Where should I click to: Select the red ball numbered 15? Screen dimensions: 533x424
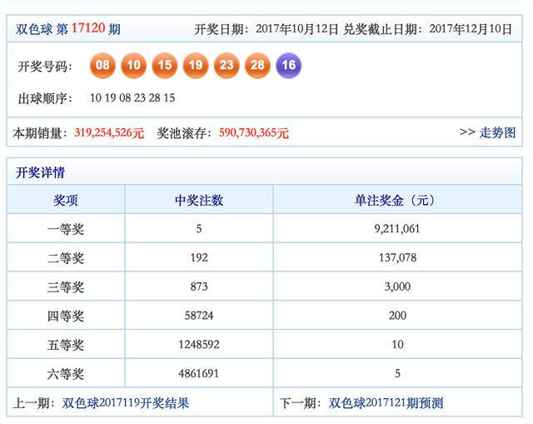165,66
